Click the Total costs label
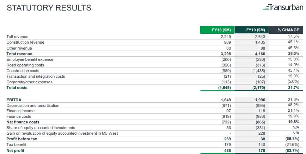Viewport: 306px width, 154px height. (17, 88)
